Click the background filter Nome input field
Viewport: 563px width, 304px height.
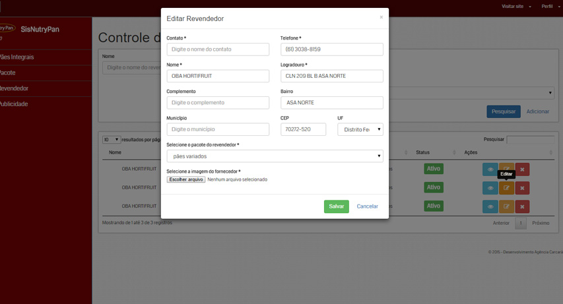click(x=131, y=67)
